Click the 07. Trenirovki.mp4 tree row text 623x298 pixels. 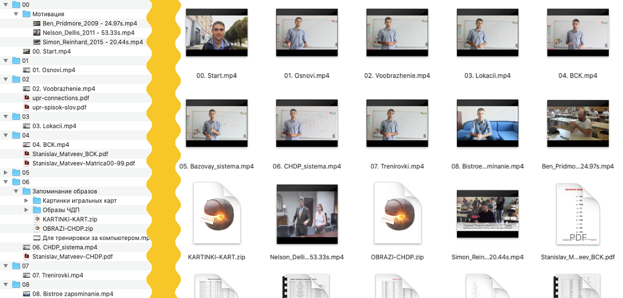click(x=58, y=275)
